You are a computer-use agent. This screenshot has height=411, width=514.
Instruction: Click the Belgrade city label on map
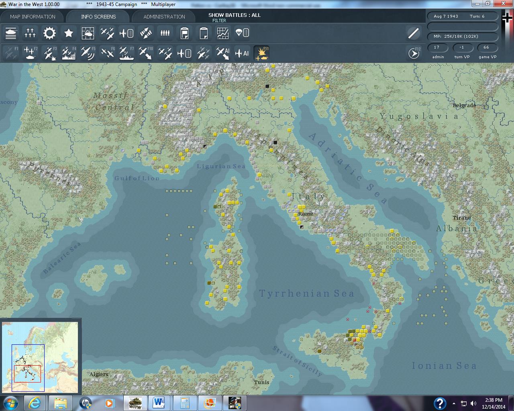[x=464, y=106]
